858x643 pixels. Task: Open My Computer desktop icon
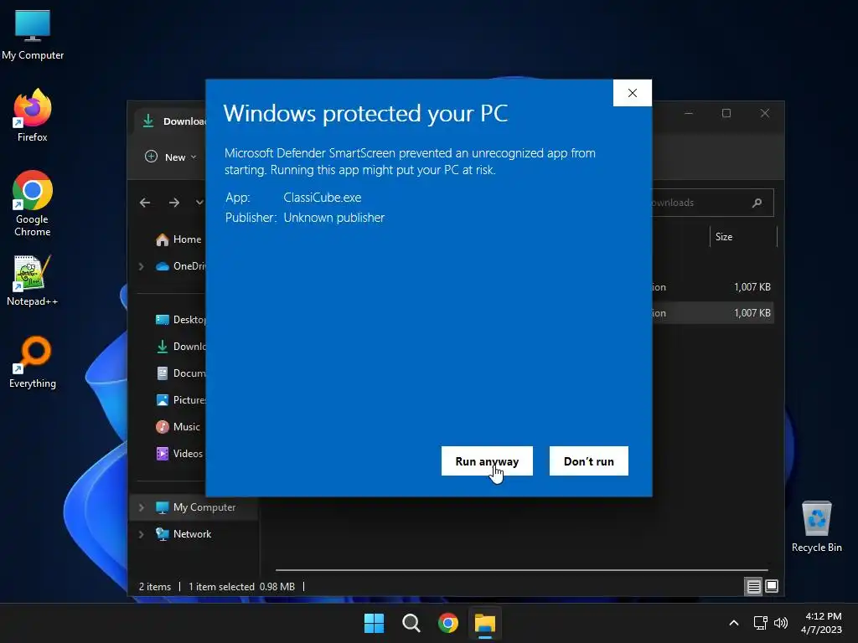[33, 35]
